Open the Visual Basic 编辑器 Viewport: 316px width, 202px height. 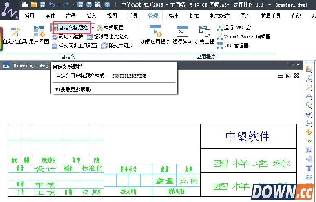tap(244, 37)
